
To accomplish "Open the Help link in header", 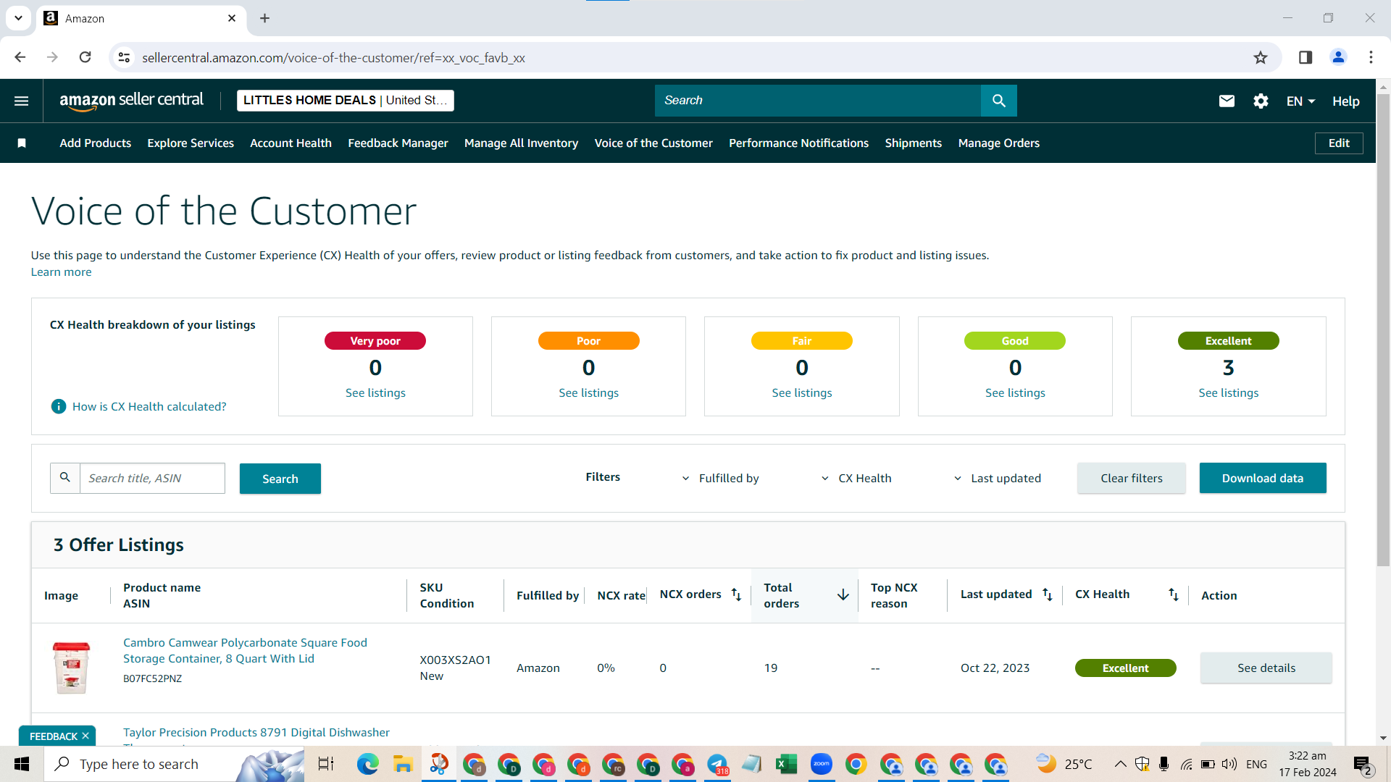I will pos(1345,101).
